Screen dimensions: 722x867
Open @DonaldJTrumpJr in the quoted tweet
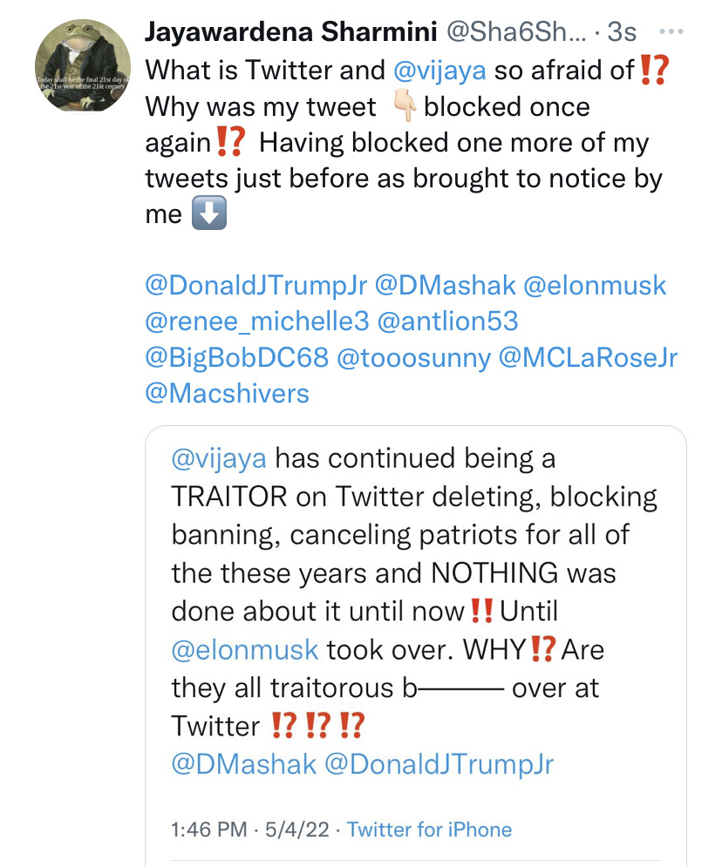coord(439,763)
